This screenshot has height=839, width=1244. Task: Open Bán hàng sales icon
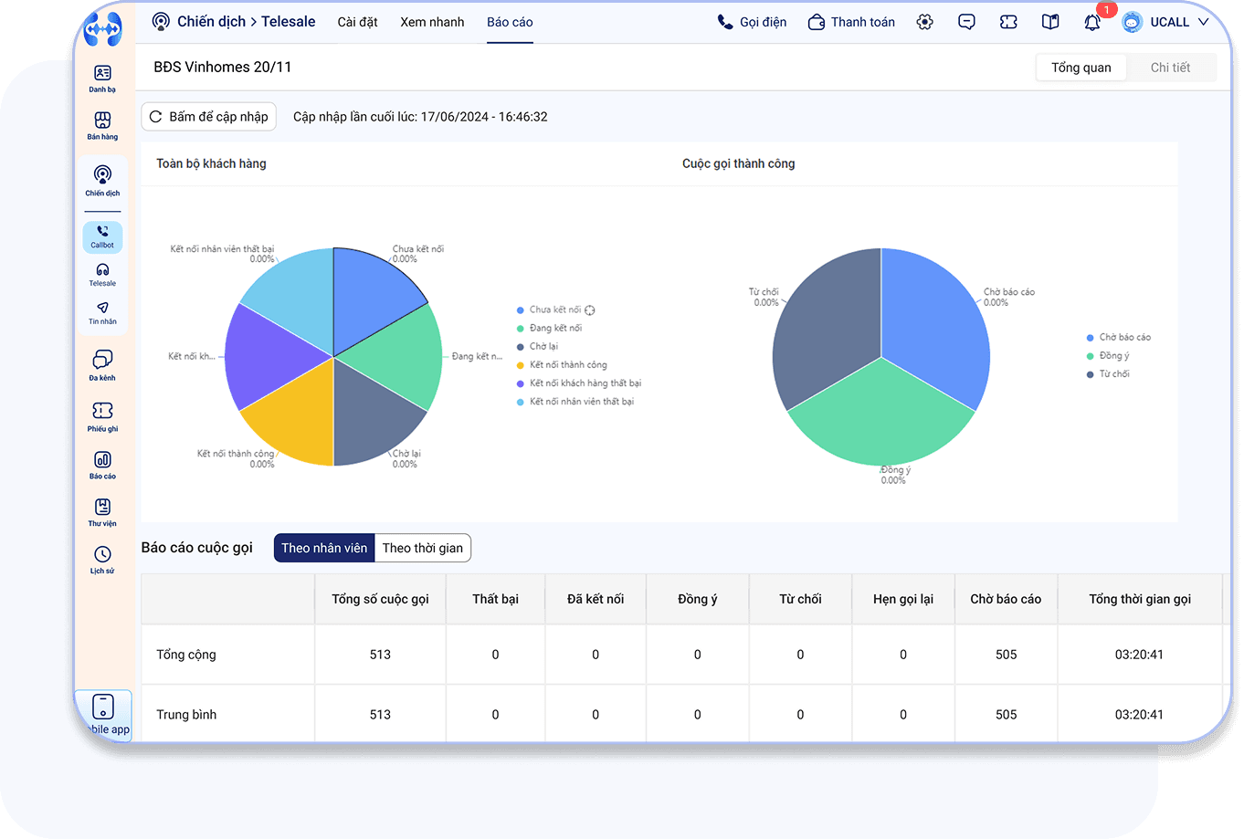102,125
